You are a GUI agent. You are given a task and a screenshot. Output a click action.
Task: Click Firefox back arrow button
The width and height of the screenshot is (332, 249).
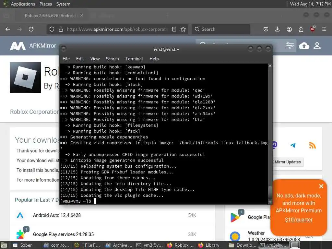(x=8, y=29)
